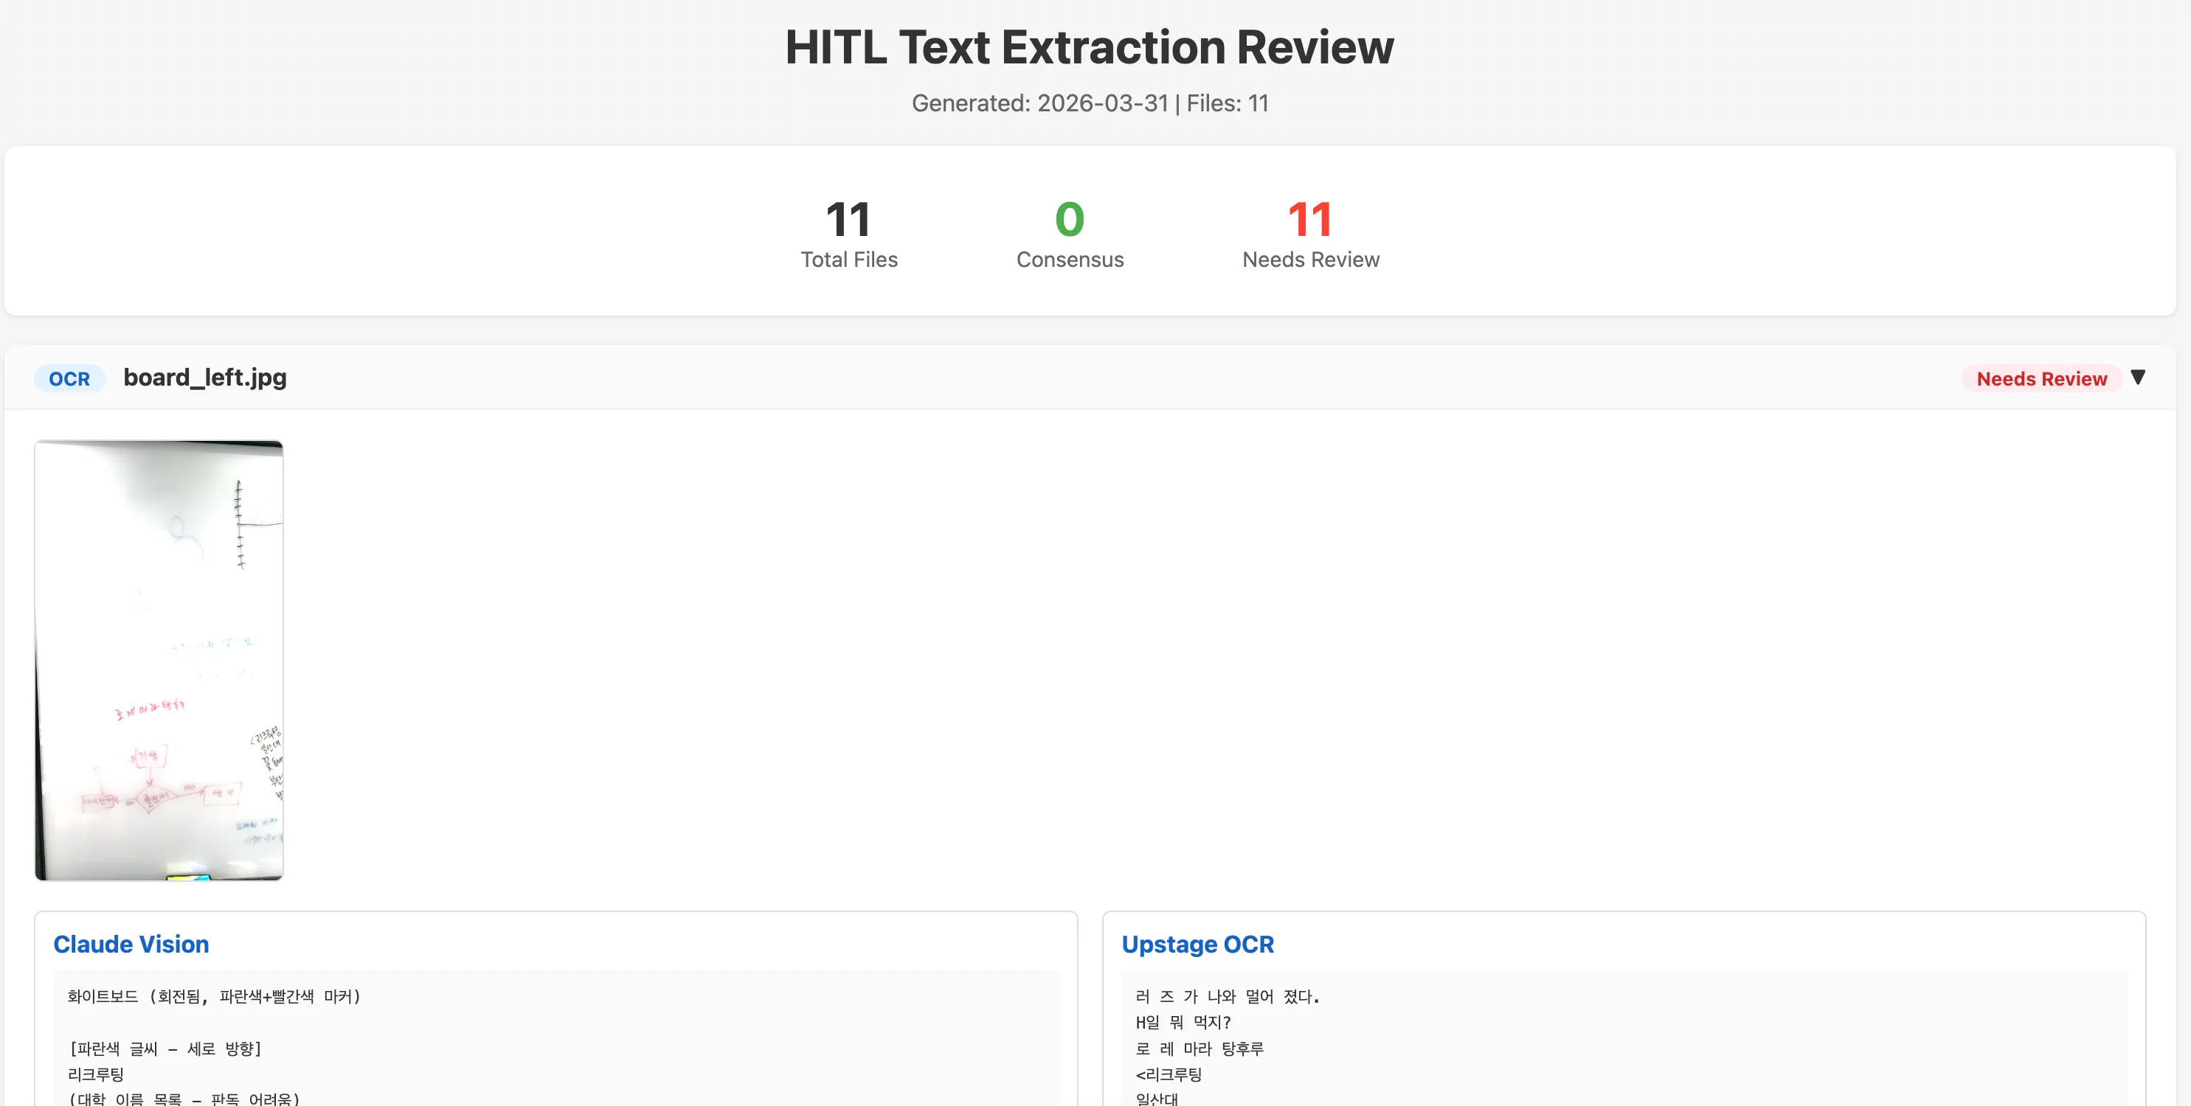Click the Total Files count 11
This screenshot has height=1106, width=2191.
tap(849, 218)
